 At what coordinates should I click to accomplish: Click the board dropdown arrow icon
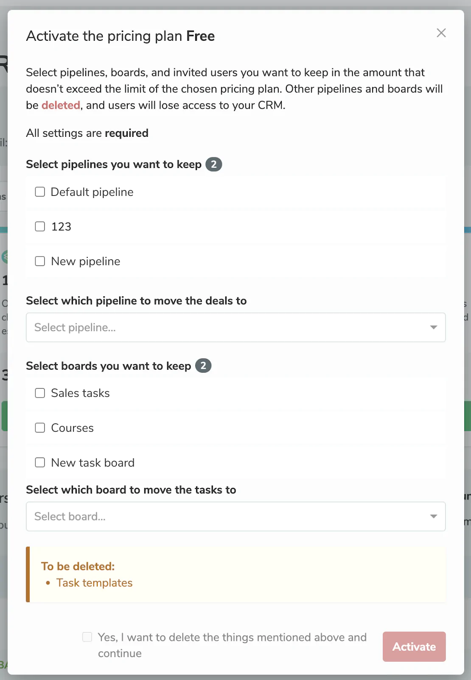434,516
